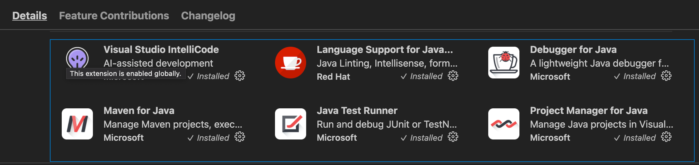Click Installed label for Language Support for Java
The height and width of the screenshot is (165, 699).
coord(422,76)
